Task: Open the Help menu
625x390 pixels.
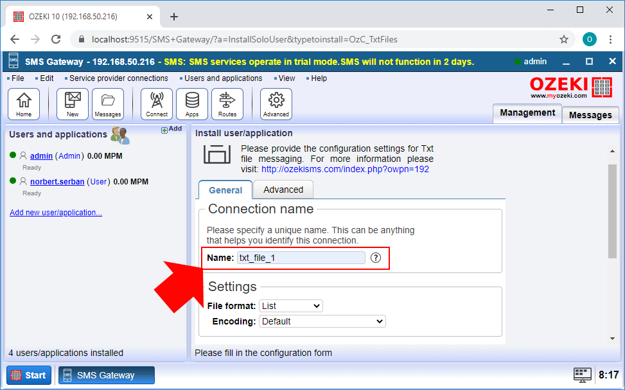Action: 319,78
